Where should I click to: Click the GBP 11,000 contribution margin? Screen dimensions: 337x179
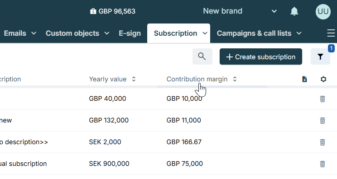pos(184,120)
